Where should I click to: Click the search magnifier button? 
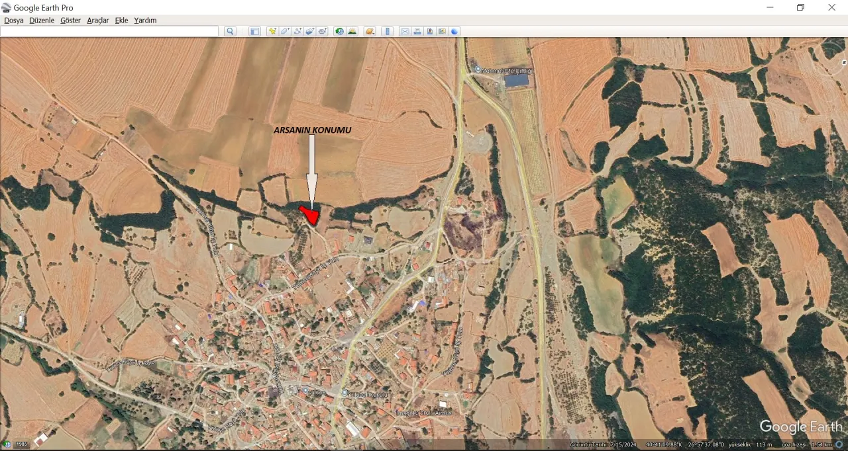[230, 31]
